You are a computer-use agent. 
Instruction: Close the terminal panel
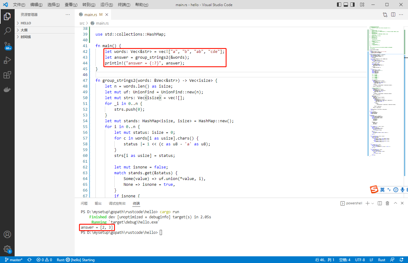coord(403,203)
